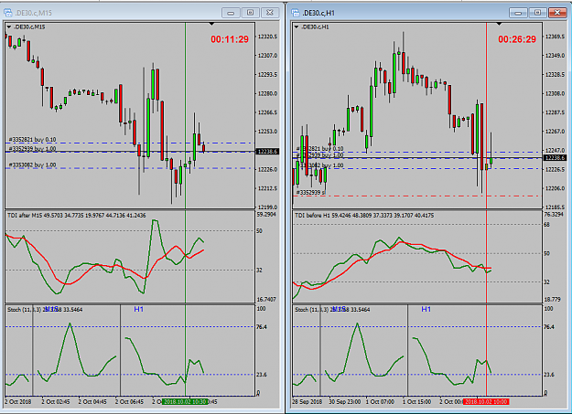
Task: Click the chart icon in .DE30.c,M15 title bar
Action: point(7,13)
